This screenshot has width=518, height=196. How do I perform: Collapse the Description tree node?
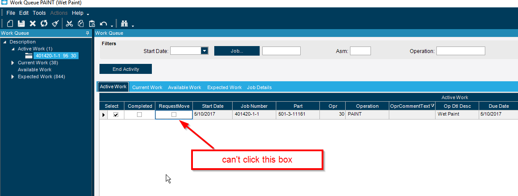point(5,42)
